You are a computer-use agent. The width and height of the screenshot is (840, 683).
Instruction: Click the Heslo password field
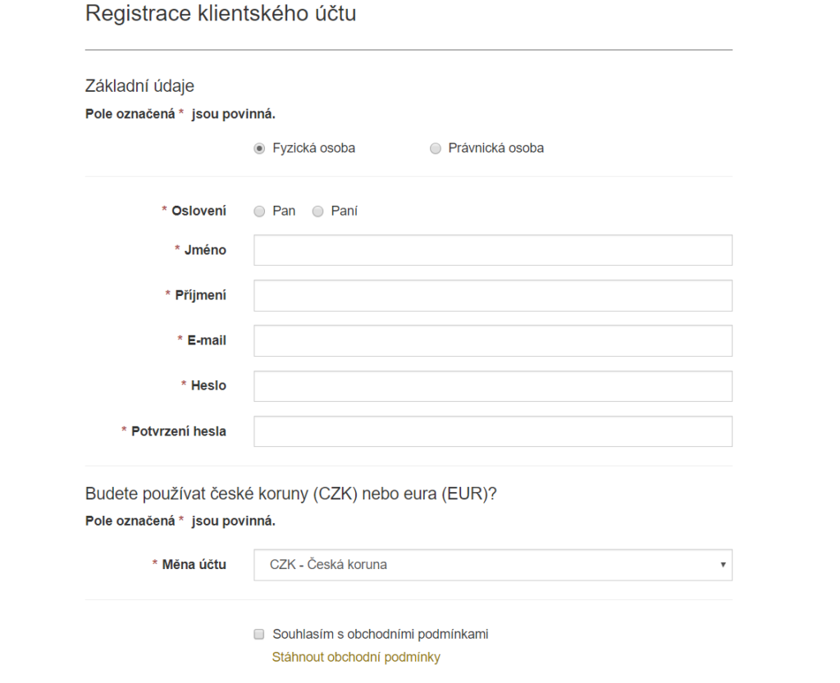coord(493,386)
